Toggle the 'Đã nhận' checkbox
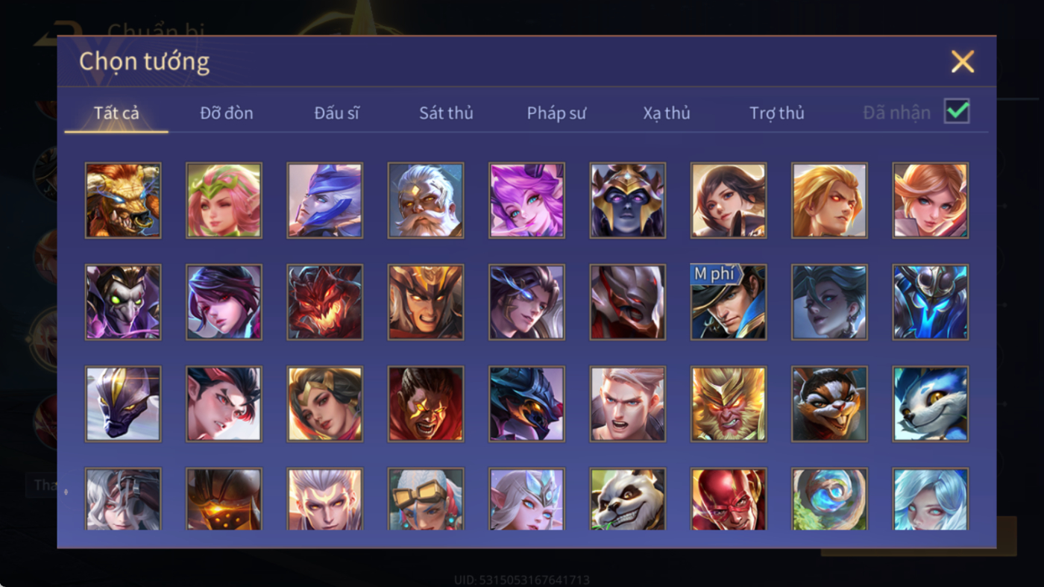The image size is (1044, 587). [957, 112]
